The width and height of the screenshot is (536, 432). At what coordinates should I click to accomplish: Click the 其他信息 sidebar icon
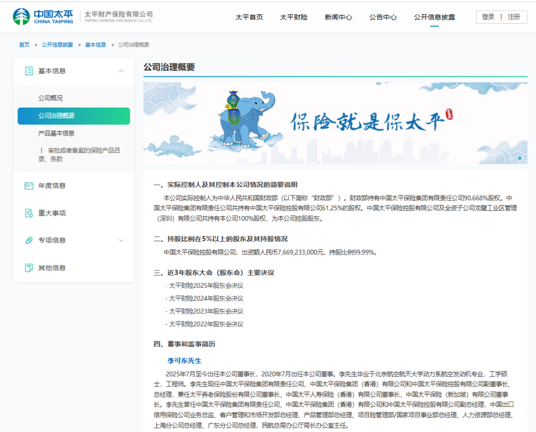(29, 268)
